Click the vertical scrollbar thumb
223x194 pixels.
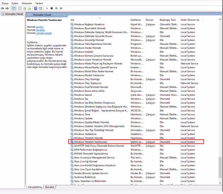tap(220, 167)
